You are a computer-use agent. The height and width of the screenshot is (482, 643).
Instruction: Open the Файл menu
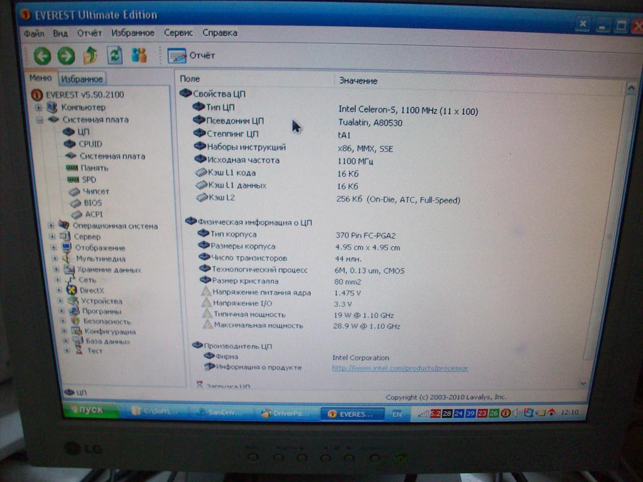pyautogui.click(x=34, y=33)
